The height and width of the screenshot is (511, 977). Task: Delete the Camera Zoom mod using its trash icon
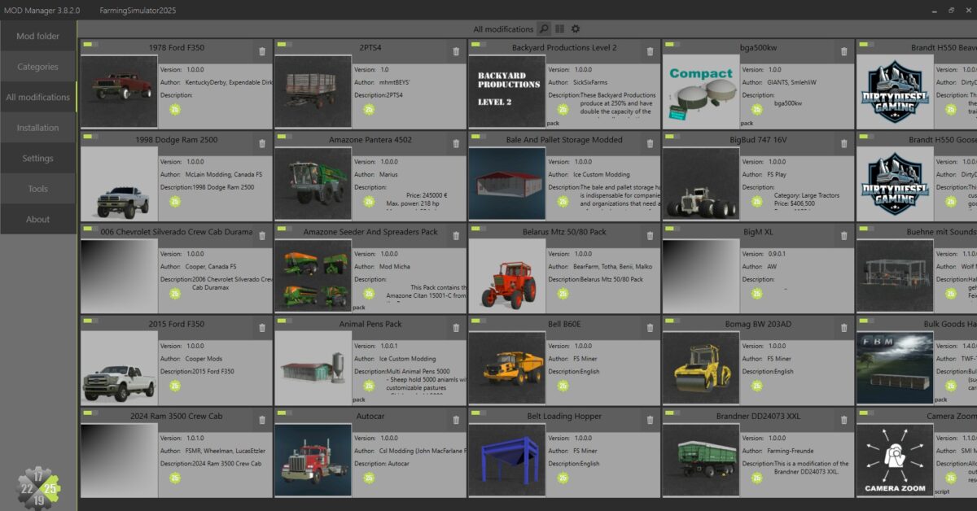point(974,419)
